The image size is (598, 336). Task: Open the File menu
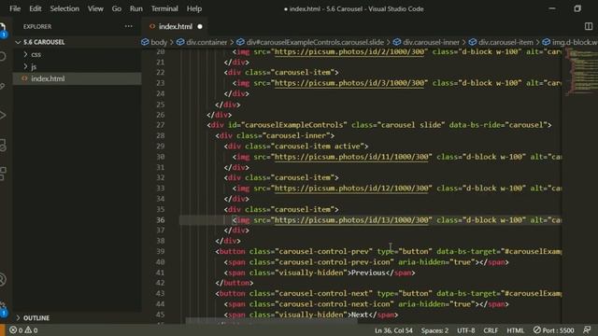15,8
